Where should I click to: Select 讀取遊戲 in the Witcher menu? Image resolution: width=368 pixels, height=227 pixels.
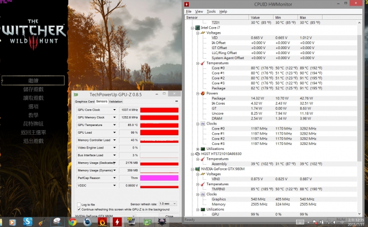click(33, 98)
